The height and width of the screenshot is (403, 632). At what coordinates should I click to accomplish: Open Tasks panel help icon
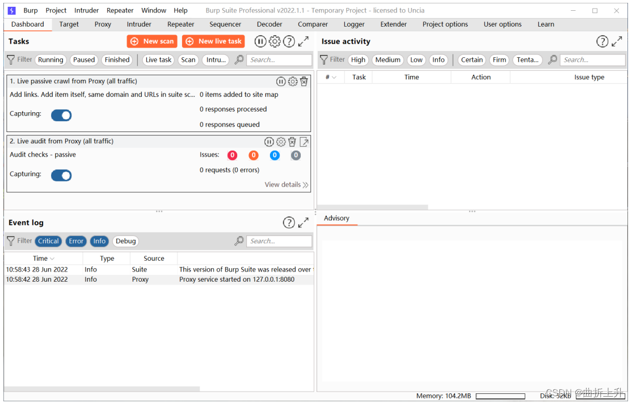point(289,41)
